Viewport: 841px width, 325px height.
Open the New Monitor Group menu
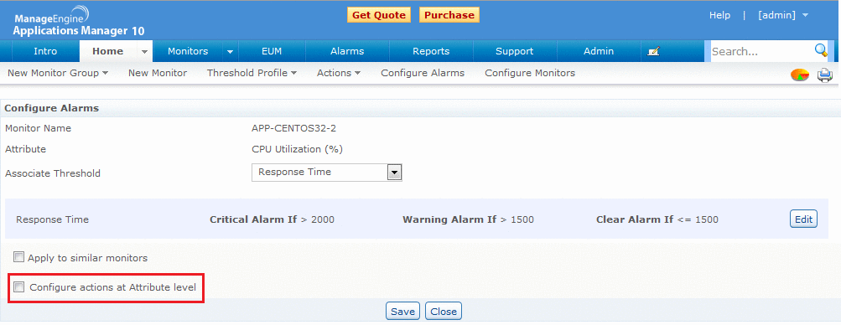[58, 73]
